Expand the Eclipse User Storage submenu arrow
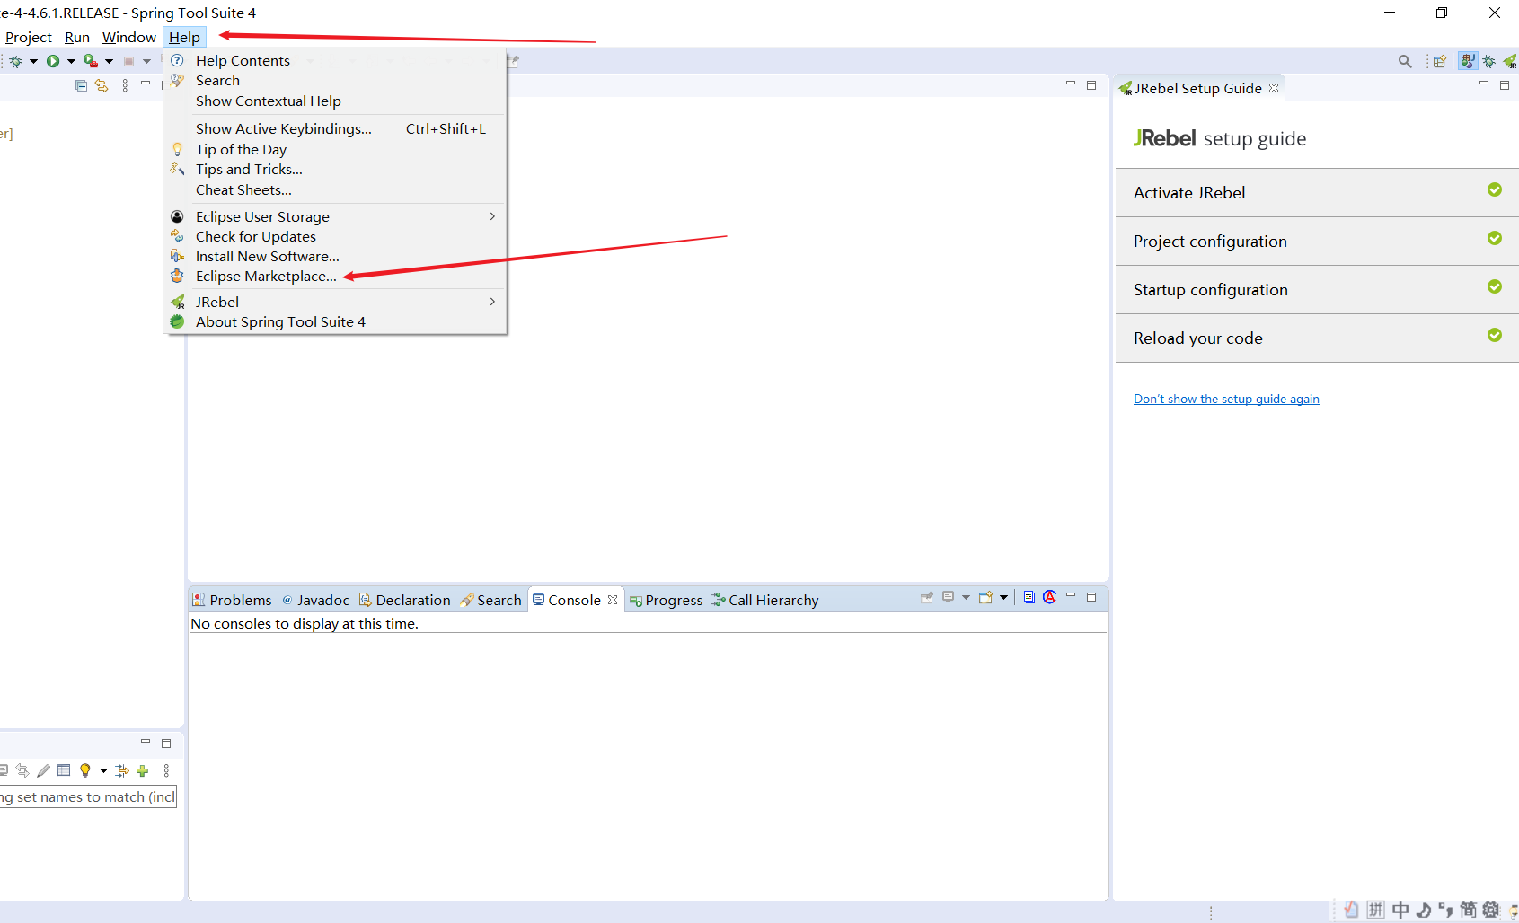The height and width of the screenshot is (923, 1519). tap(492, 216)
